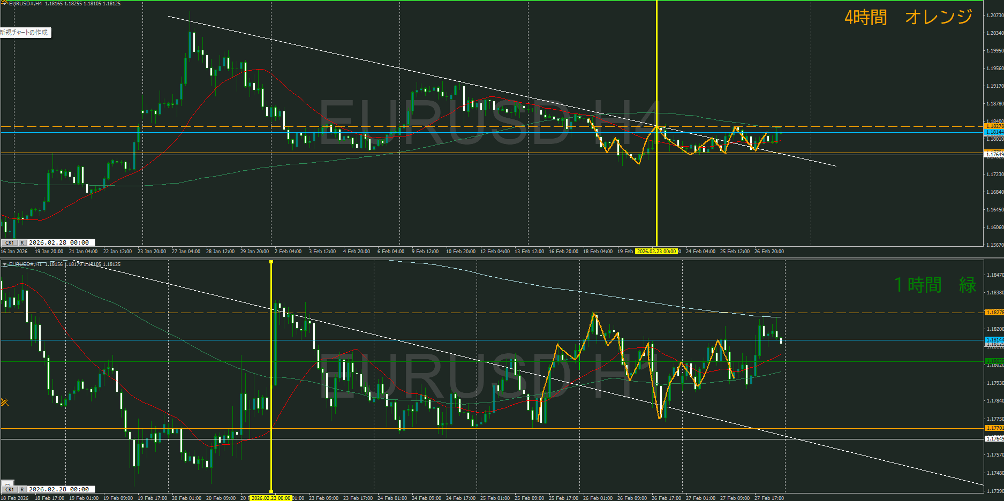Click the highlighted 2026.02.23 00:00 label on the H4 time axis
Image resolution: width=1004 pixels, height=501 pixels.
pos(656,251)
